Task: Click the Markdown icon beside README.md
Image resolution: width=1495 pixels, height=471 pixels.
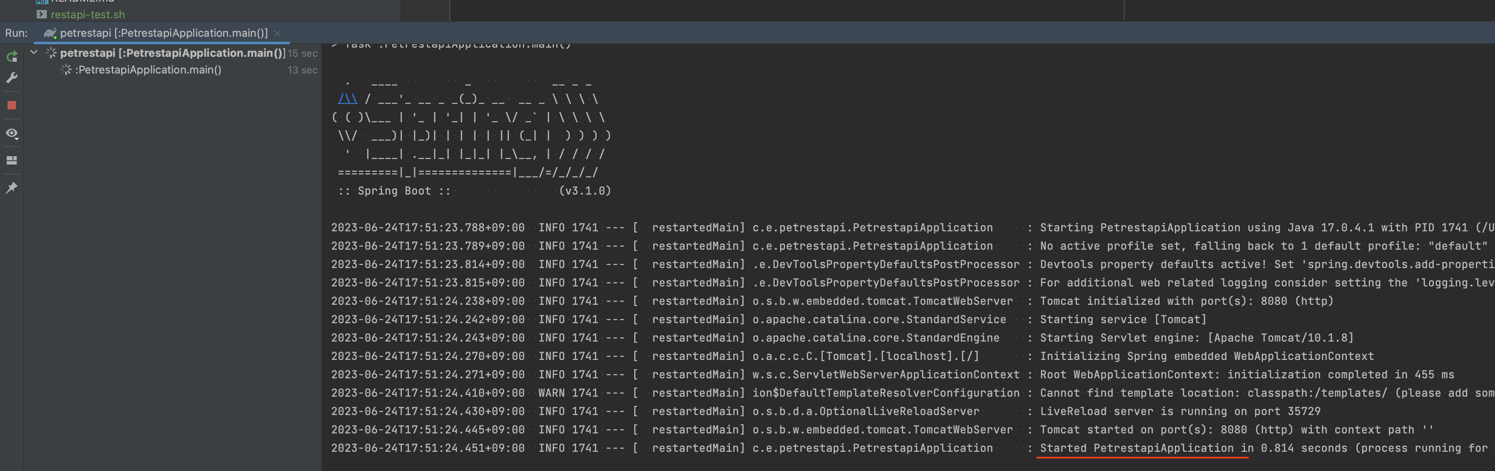Action: point(41,2)
